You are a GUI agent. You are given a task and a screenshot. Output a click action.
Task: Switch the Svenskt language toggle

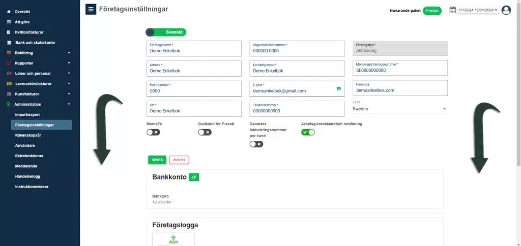tap(166, 32)
